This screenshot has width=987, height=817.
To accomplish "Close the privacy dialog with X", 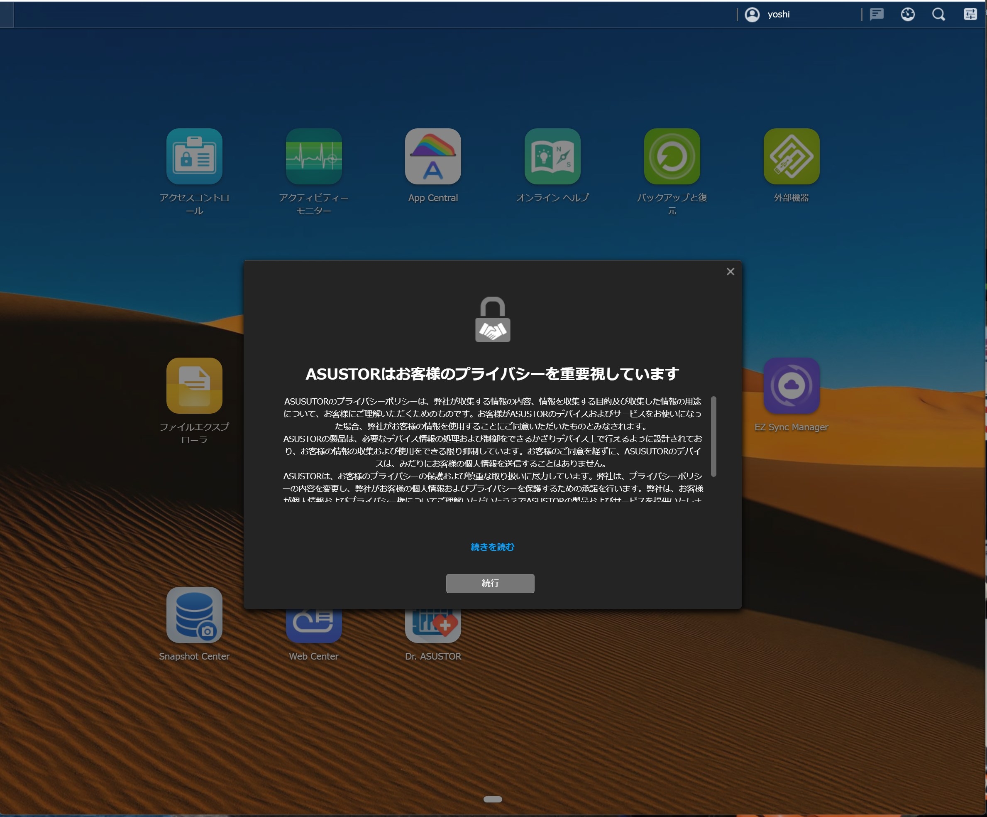I will click(730, 271).
